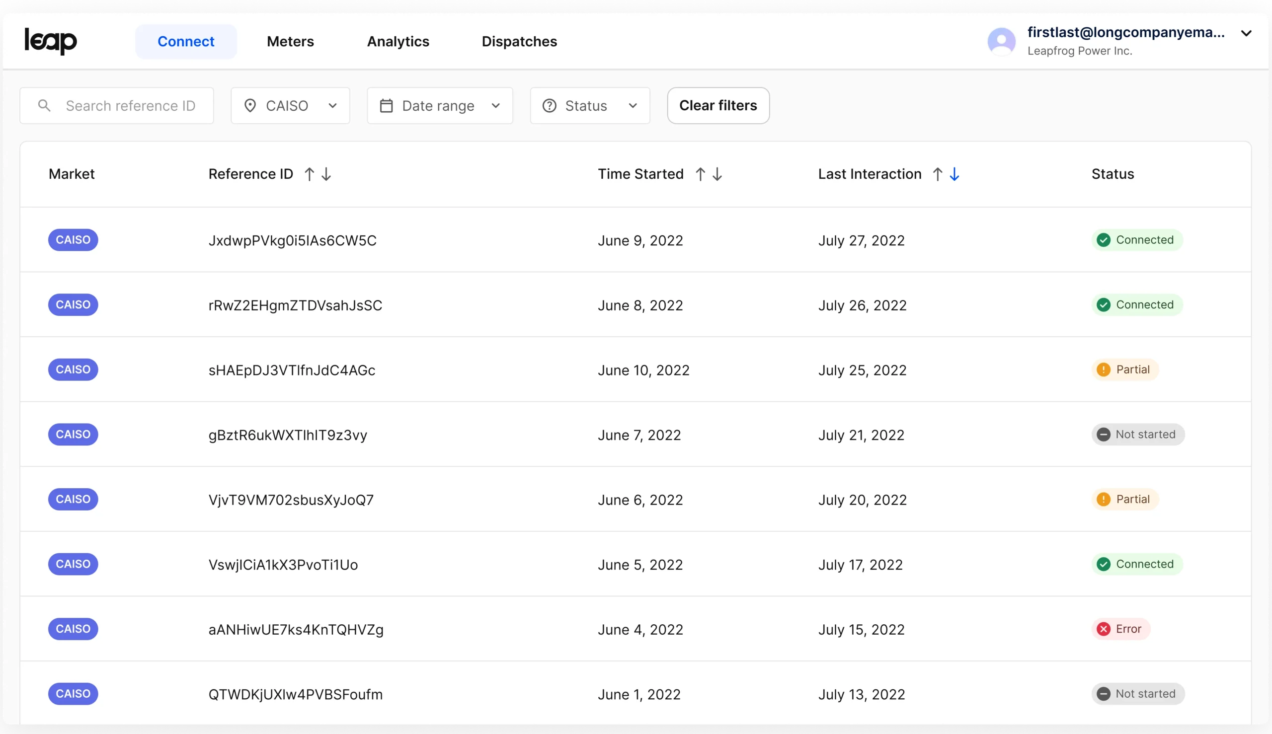Click the Connected status for VswjlCiA1kX3PvoTi1Uo
Viewport: 1272px width, 734px height.
pos(1137,564)
